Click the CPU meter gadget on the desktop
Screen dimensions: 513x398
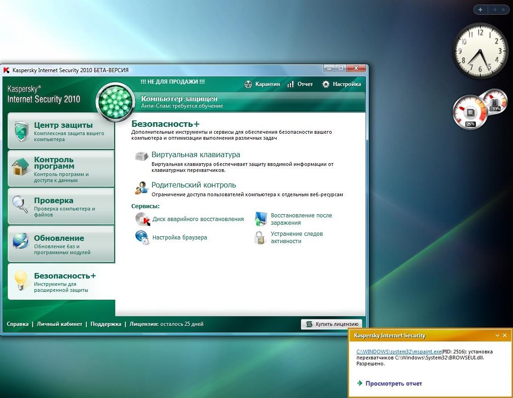point(470,113)
